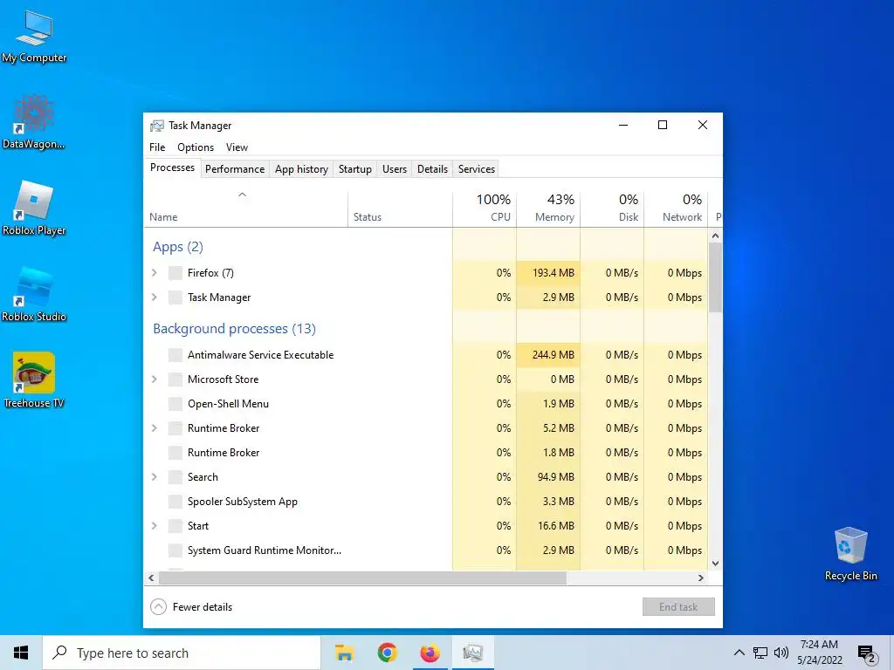The image size is (894, 670).
Task: Sort by the Network column header
Action: tap(677, 208)
